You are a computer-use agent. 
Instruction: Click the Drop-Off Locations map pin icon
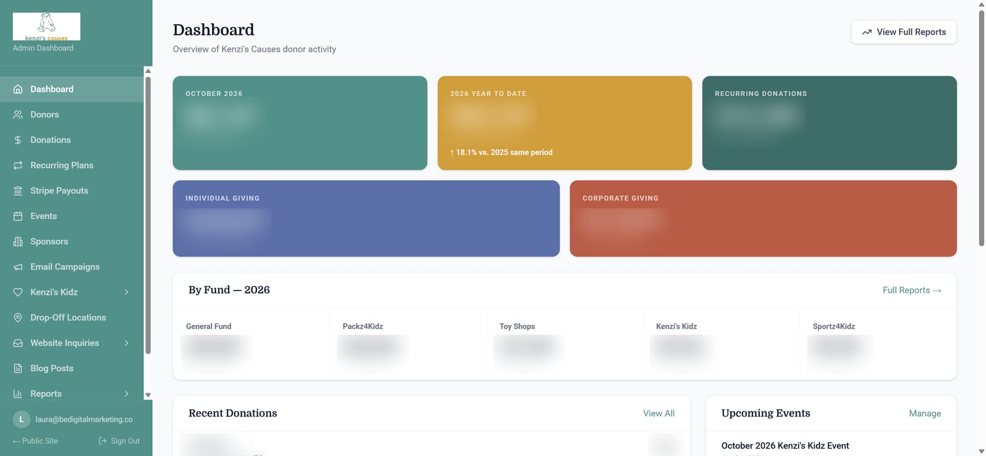tap(18, 318)
